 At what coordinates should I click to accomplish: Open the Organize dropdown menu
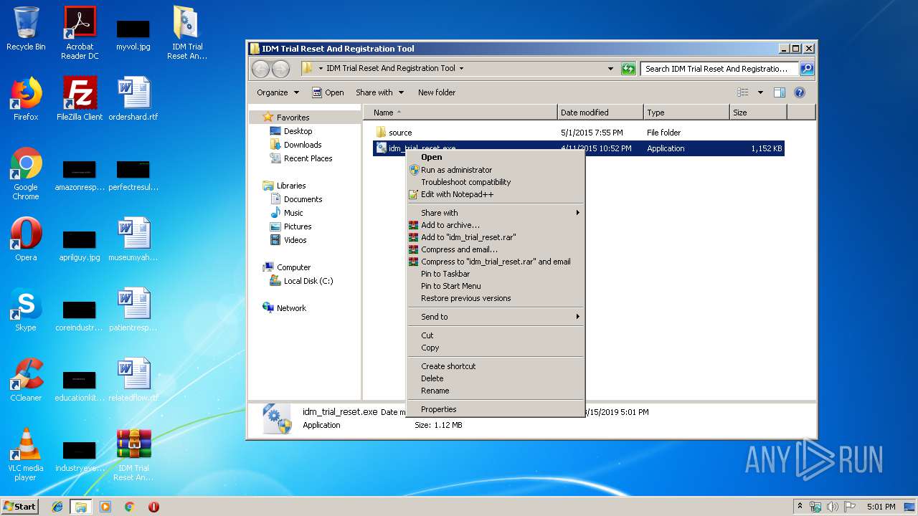[x=278, y=92]
